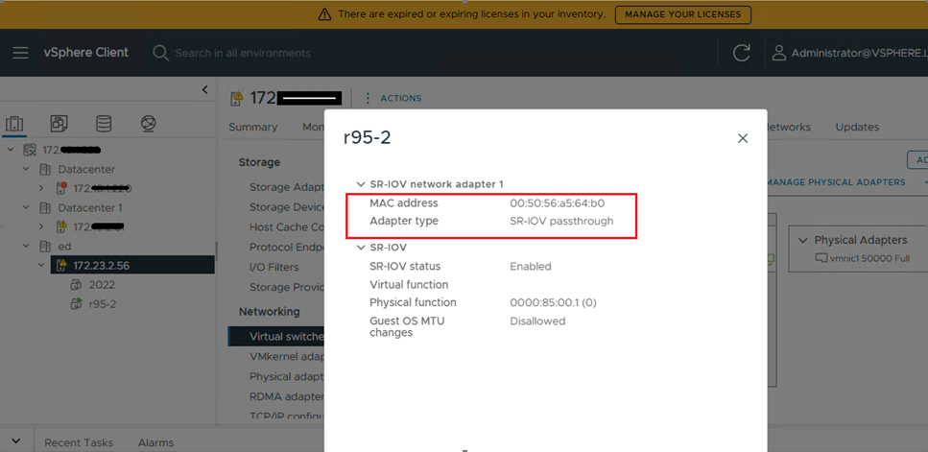Open the Actions dropdown menu
The width and height of the screenshot is (928, 452).
coord(393,98)
